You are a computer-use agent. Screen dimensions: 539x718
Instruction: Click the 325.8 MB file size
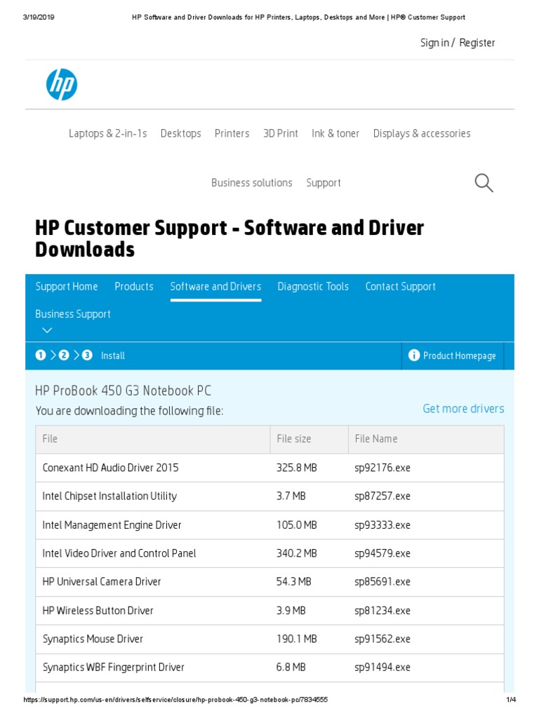[297, 468]
